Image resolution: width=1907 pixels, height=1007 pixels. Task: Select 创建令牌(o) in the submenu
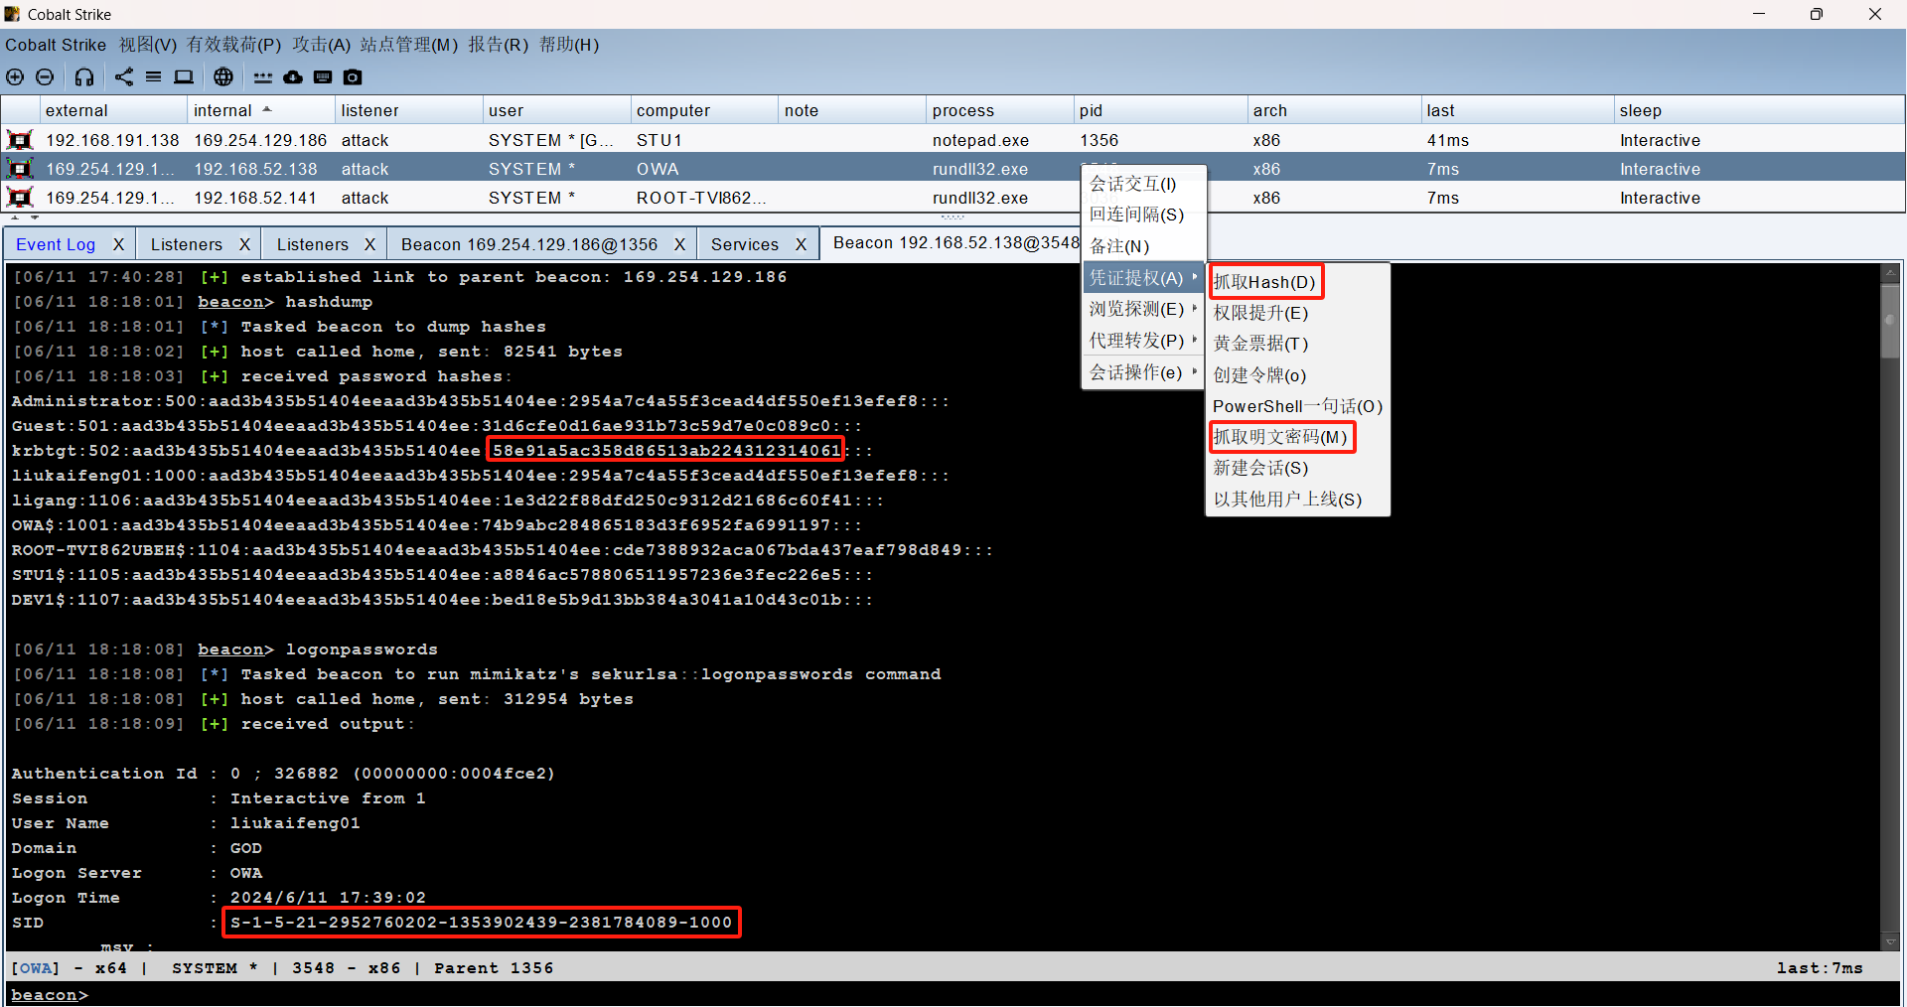pos(1297,375)
